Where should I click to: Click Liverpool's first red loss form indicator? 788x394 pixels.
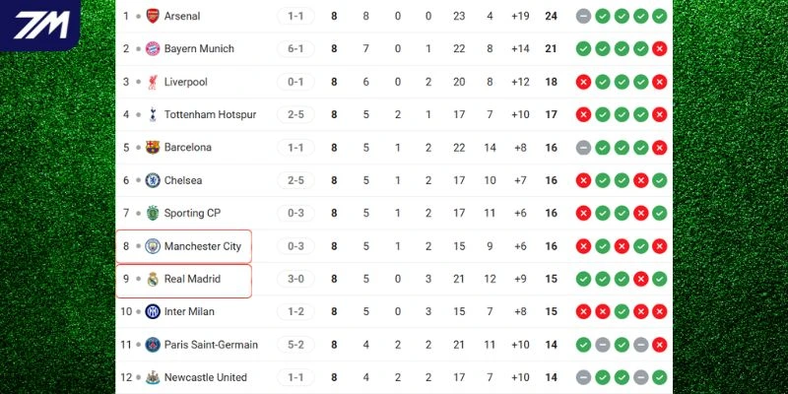tap(583, 82)
